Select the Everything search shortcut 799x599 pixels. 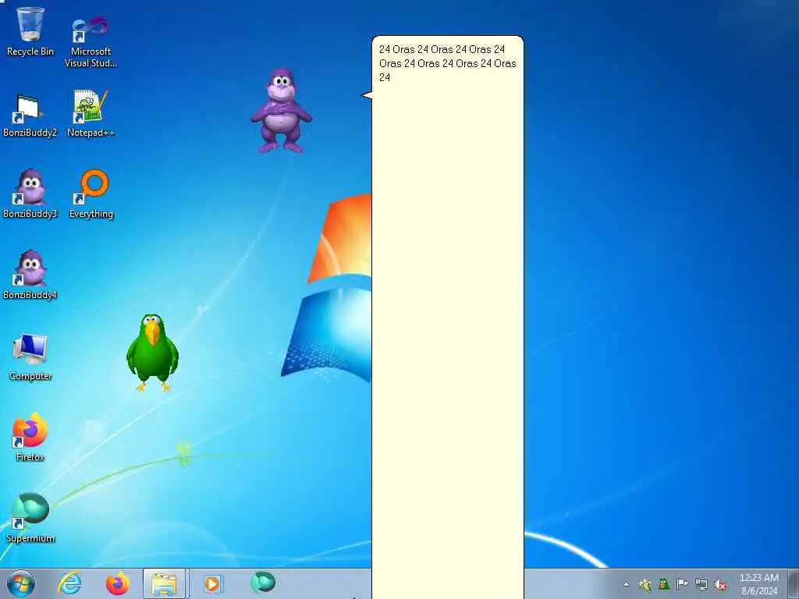click(91, 193)
